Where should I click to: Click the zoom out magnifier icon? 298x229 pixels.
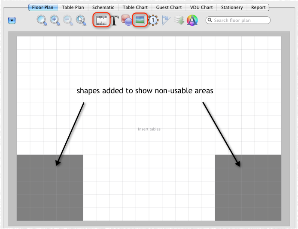tap(68, 20)
